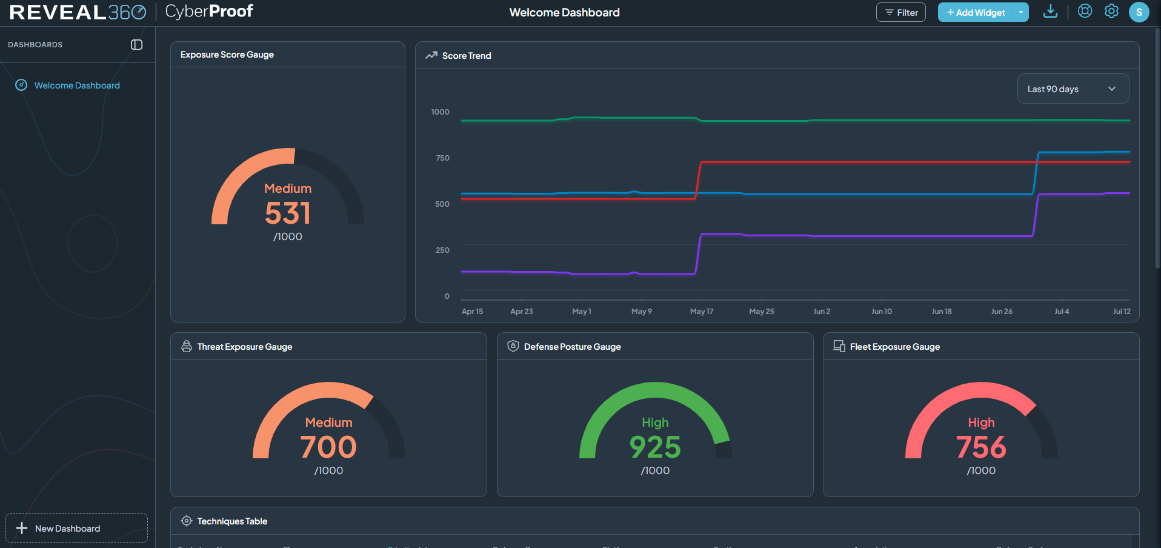This screenshot has height=548, width=1161.
Task: Click the plus icon beside New Dashboard
Action: 22,528
